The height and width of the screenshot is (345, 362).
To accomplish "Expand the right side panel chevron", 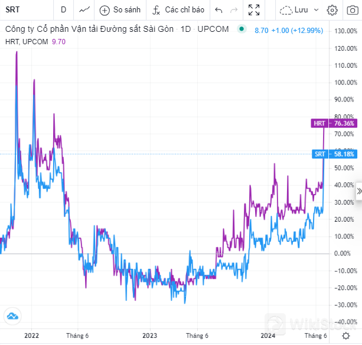I will point(358,192).
